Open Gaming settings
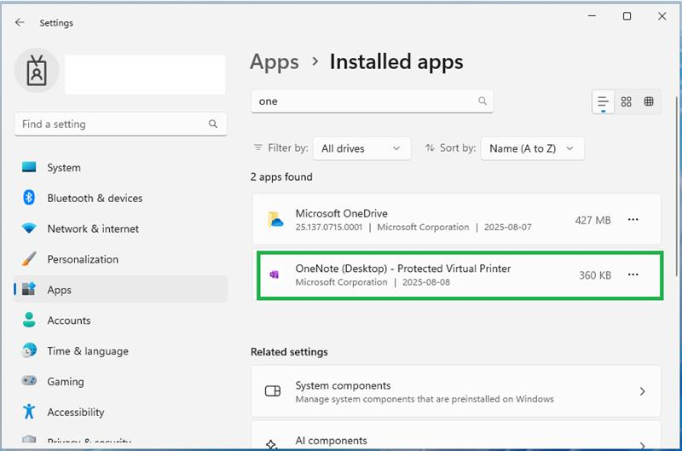Image resolution: width=682 pixels, height=451 pixels. tap(120, 380)
